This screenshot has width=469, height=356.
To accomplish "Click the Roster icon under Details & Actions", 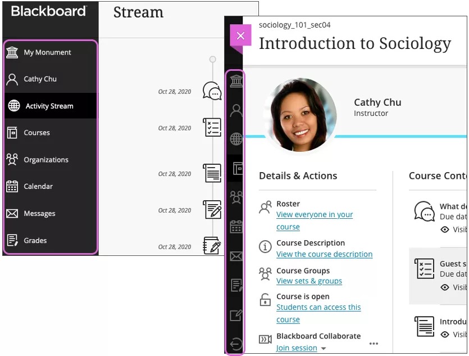I will pos(265,208).
